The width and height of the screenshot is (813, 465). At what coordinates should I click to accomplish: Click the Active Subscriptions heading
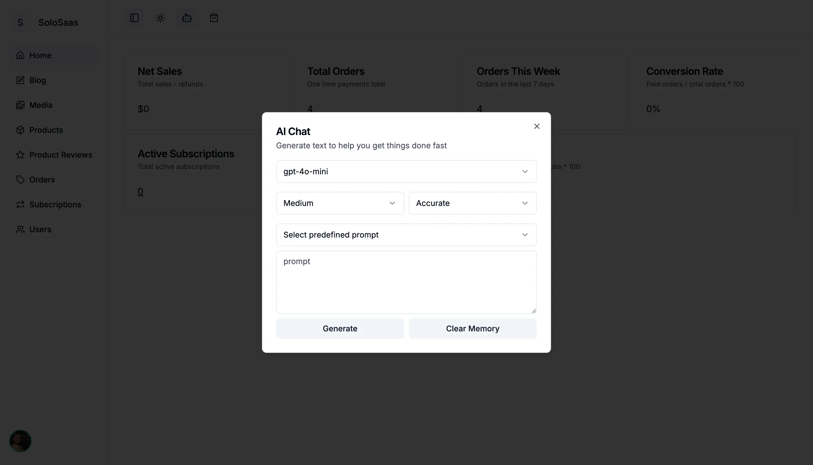186,154
